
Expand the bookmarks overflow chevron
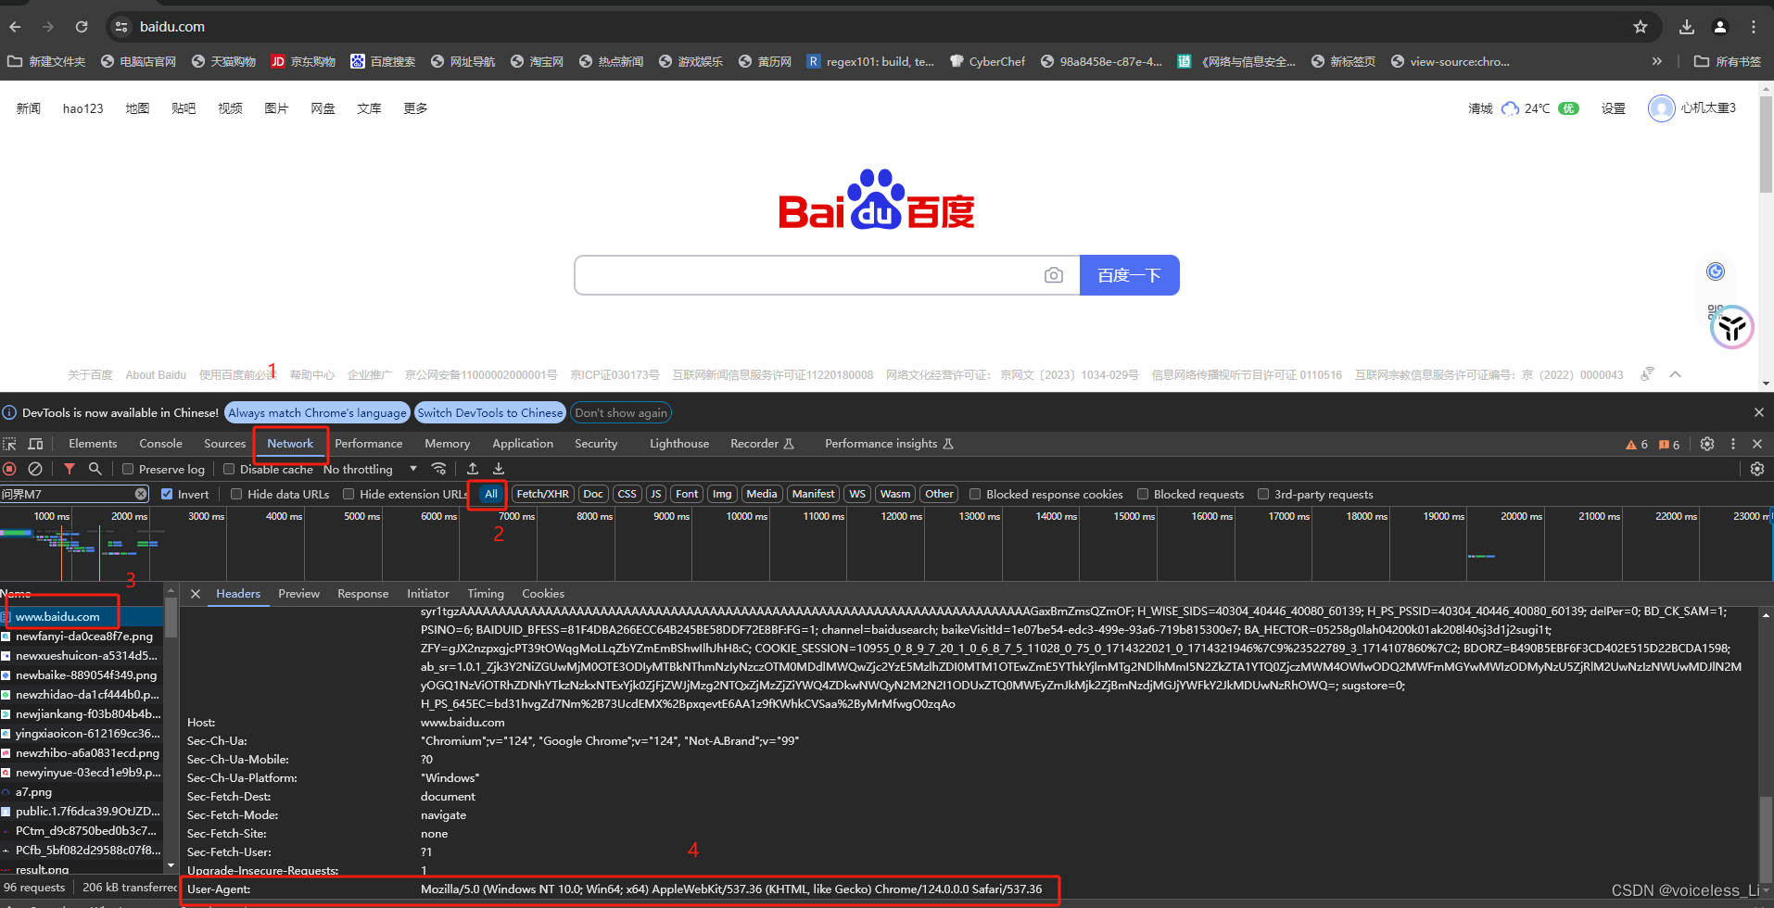tap(1657, 61)
